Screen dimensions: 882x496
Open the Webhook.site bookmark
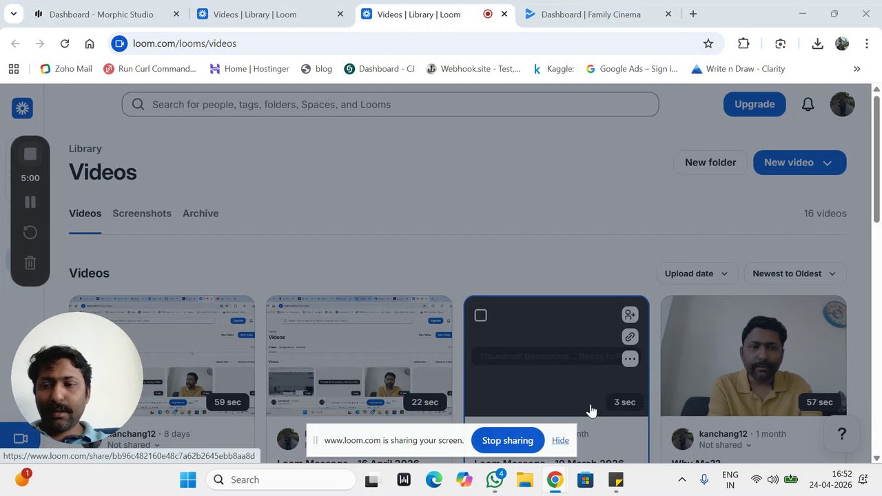click(x=473, y=69)
